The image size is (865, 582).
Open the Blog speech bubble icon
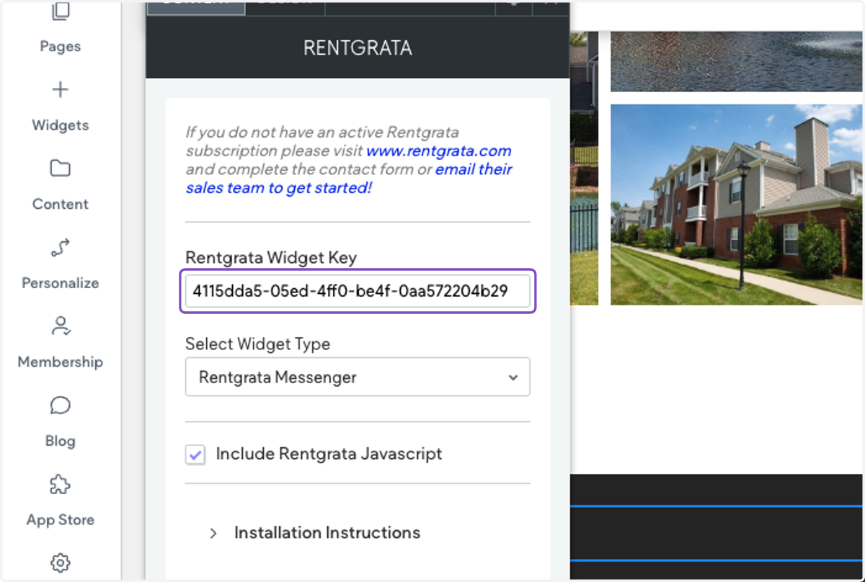pos(61,406)
